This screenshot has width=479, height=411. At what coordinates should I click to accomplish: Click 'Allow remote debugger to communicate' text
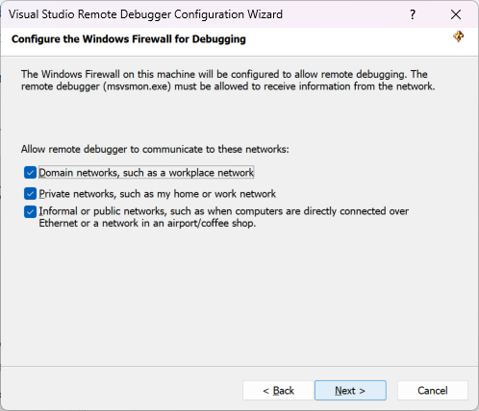(155, 149)
